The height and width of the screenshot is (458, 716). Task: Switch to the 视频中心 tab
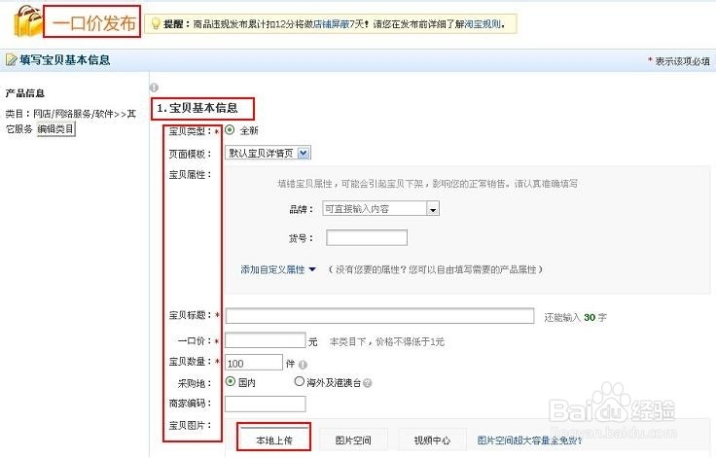click(x=432, y=440)
